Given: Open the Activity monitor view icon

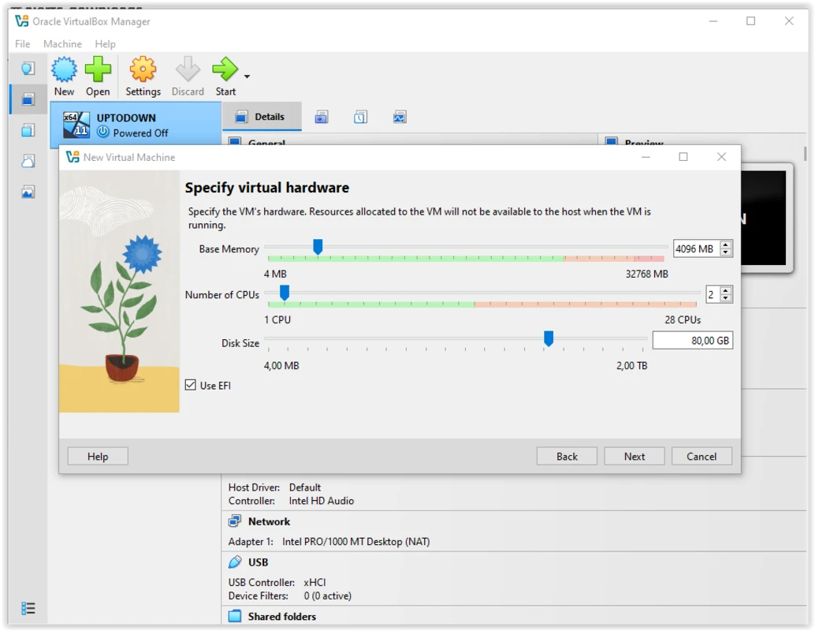Looking at the screenshot, I should 400,116.
